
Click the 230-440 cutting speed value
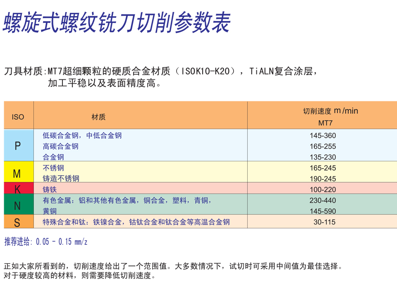click(x=323, y=201)
